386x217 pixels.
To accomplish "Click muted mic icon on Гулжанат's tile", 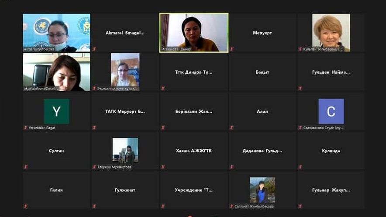I will coord(94,206).
